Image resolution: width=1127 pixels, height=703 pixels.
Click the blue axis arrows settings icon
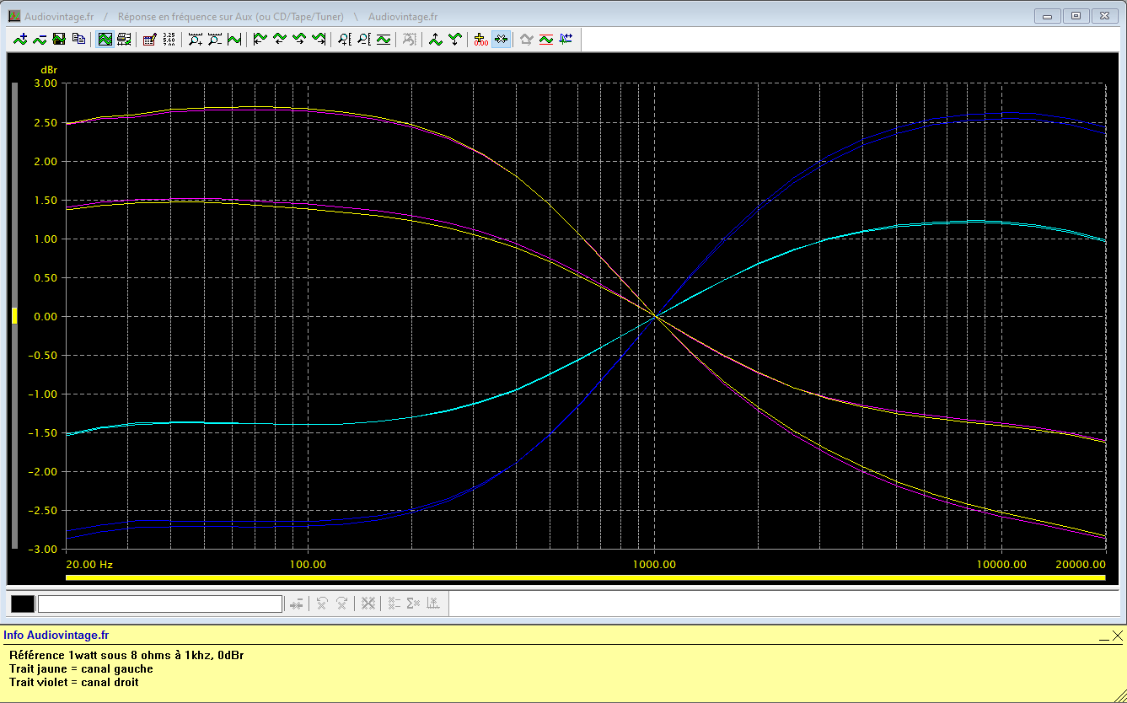click(x=566, y=39)
